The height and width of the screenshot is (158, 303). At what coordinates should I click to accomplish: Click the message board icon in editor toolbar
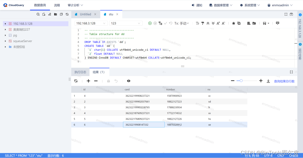point(277,23)
